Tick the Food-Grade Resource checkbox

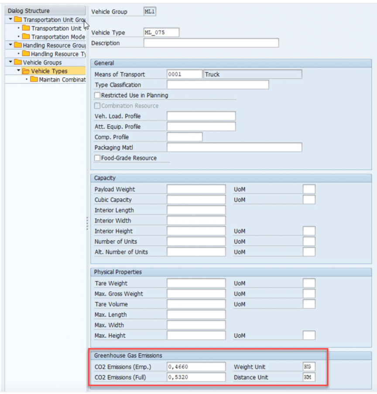tap(97, 158)
